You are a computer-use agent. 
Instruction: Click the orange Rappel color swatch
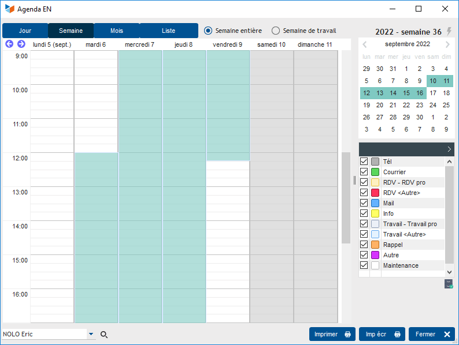pos(375,245)
